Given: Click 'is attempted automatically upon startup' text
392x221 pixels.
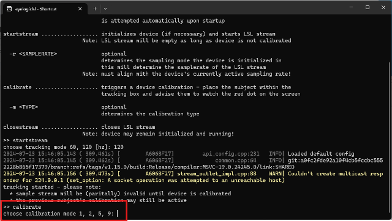Looking at the screenshot, I should tap(163, 21).
